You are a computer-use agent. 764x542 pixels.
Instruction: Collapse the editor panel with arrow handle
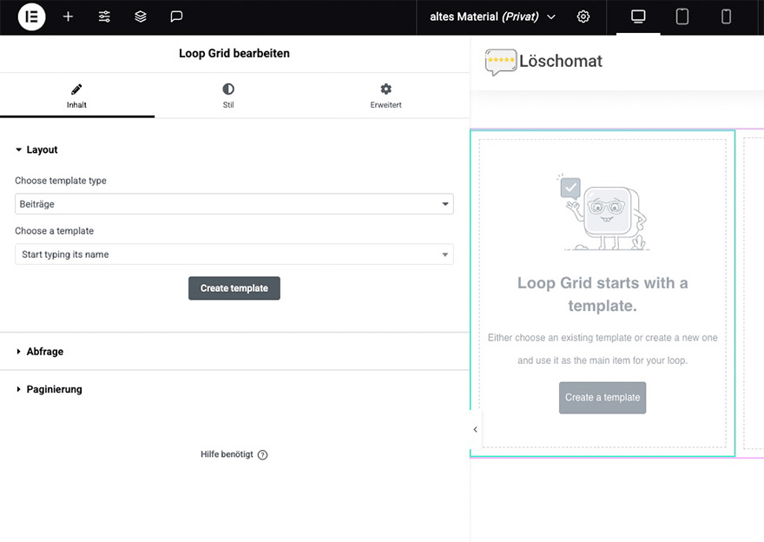tap(475, 429)
